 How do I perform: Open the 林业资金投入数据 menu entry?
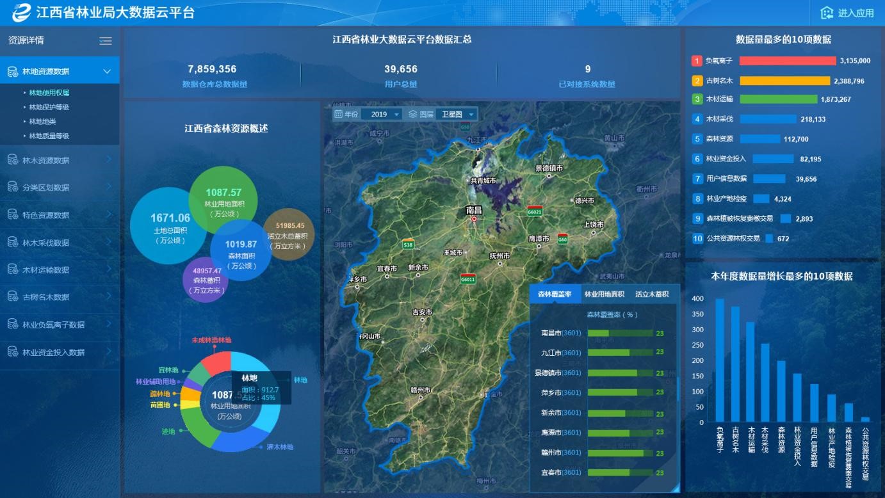60,352
